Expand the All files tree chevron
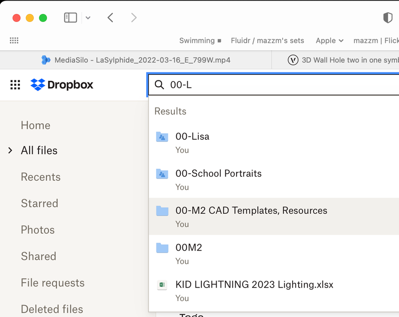 (10, 150)
